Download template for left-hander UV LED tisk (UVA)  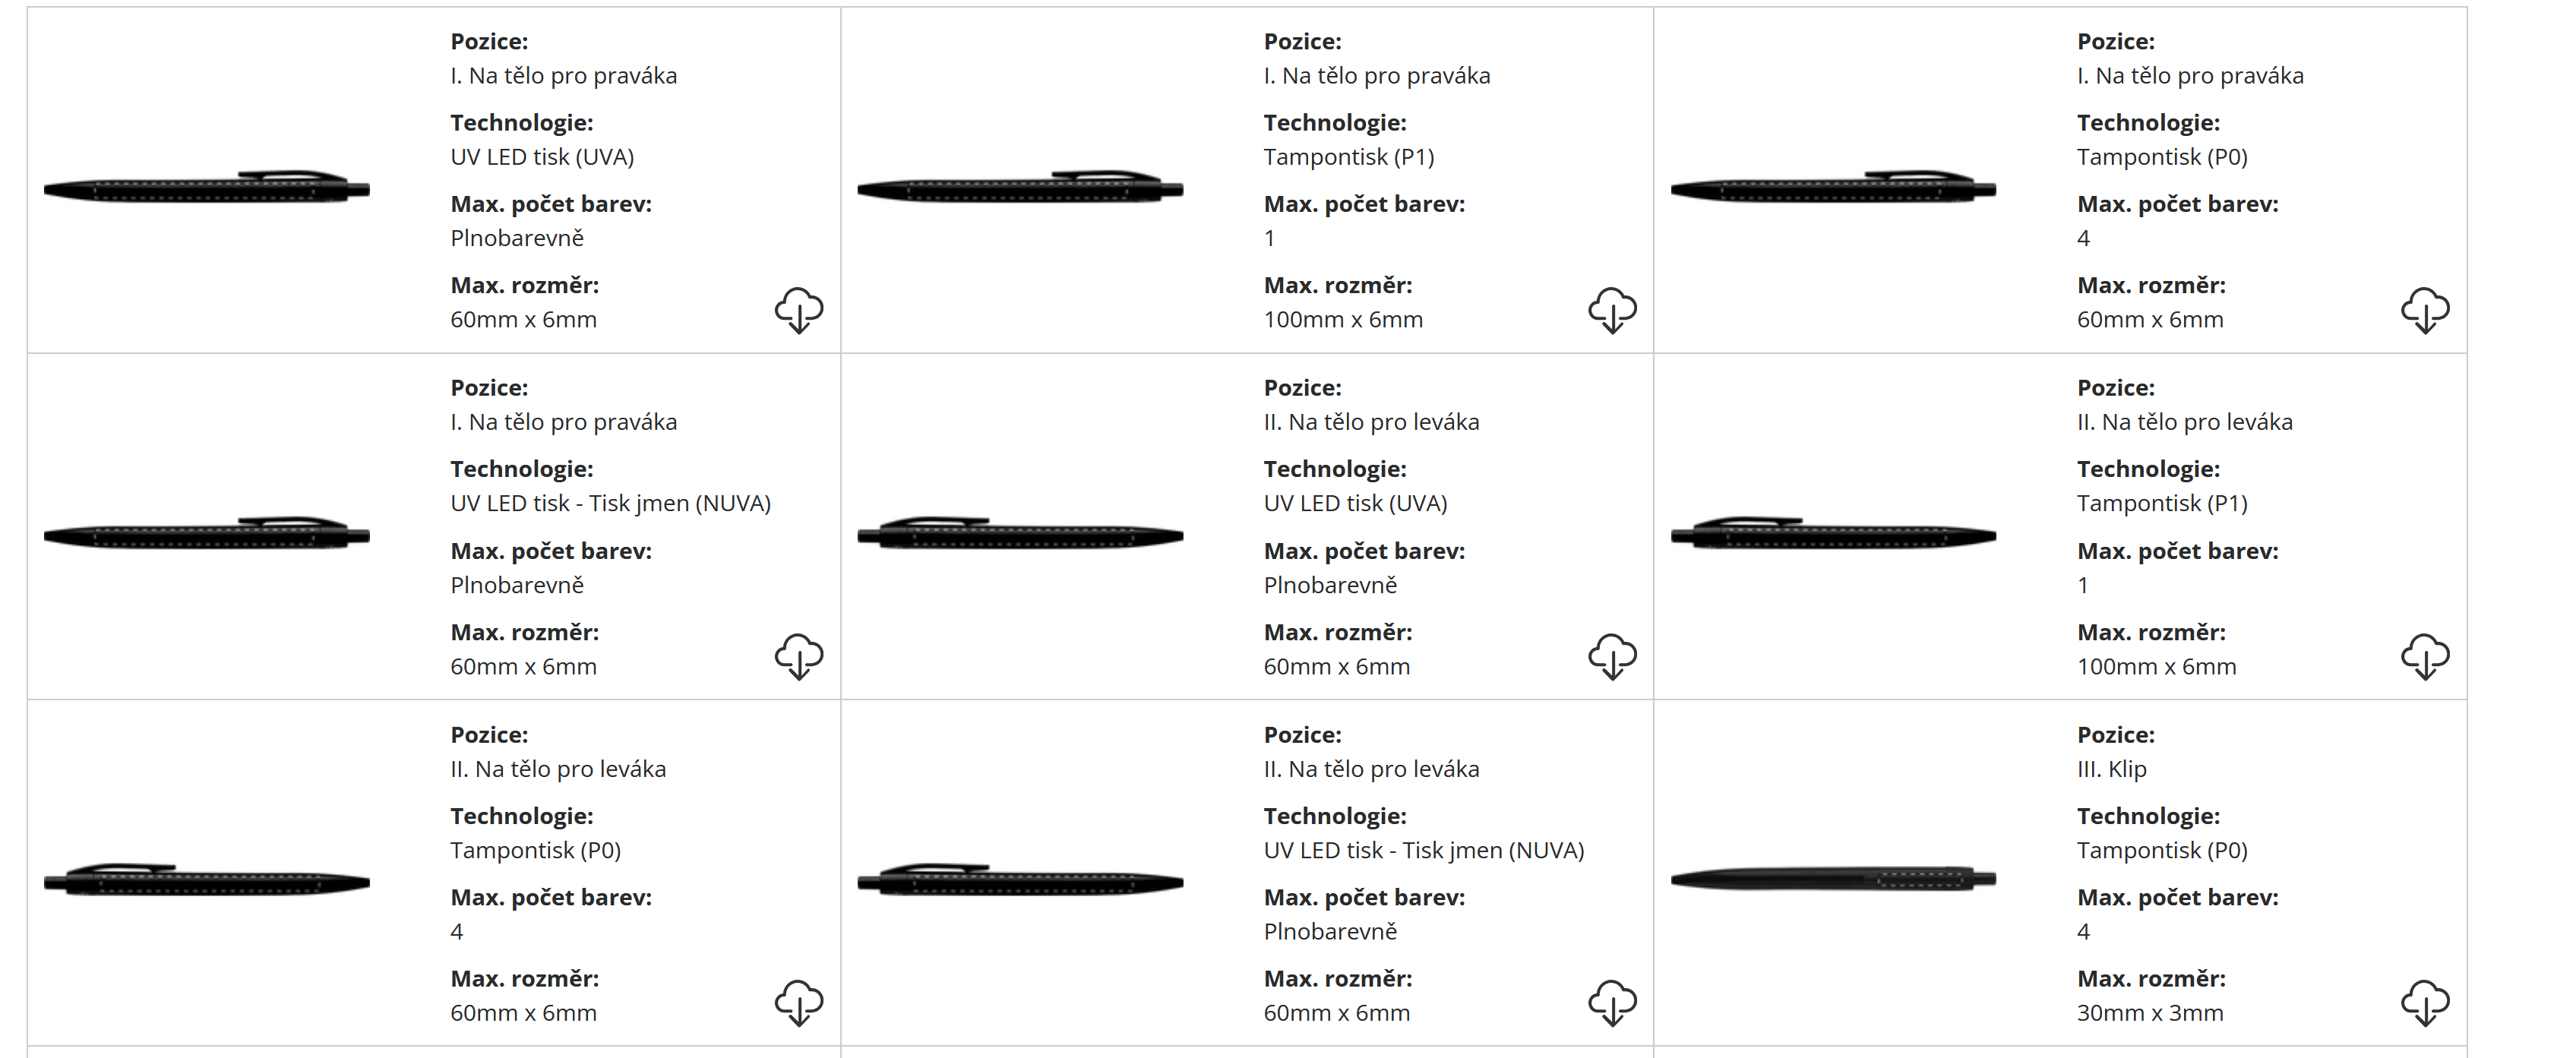click(x=1612, y=656)
